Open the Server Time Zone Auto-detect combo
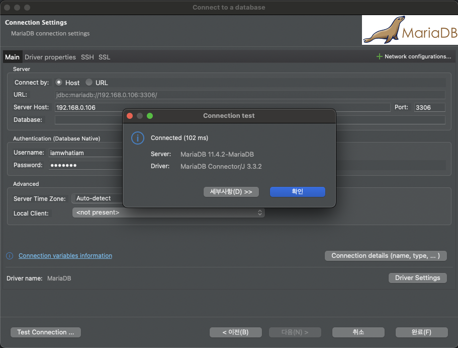 (97, 198)
